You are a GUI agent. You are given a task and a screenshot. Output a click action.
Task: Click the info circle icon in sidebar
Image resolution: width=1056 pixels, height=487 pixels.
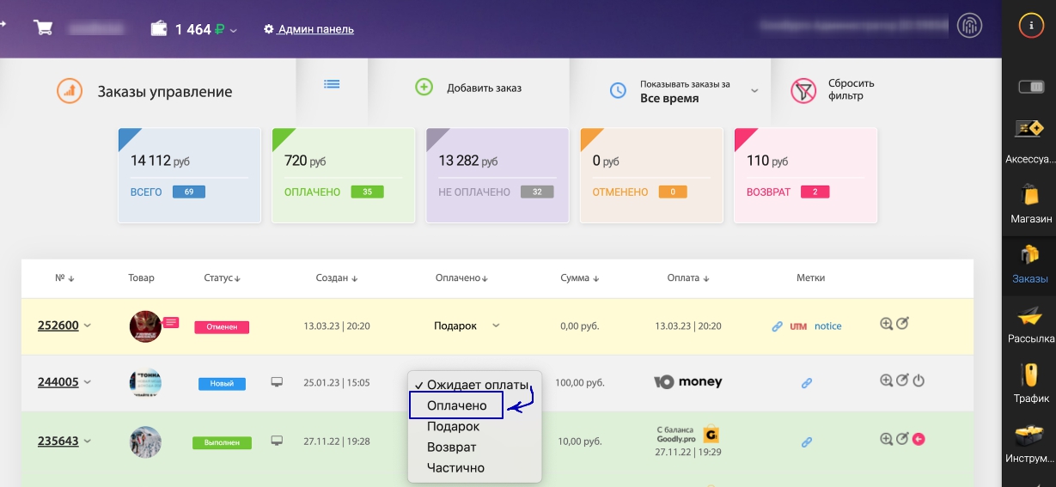click(x=1030, y=25)
